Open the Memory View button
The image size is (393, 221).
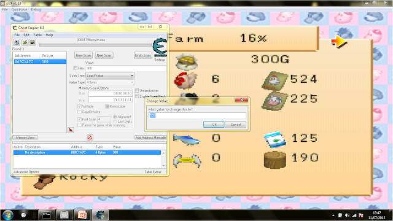point(25,138)
